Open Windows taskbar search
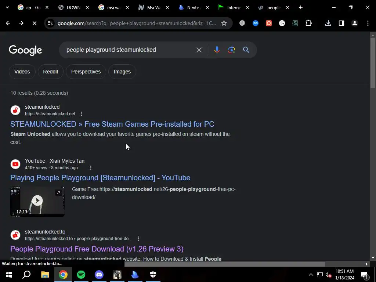 (x=26, y=275)
